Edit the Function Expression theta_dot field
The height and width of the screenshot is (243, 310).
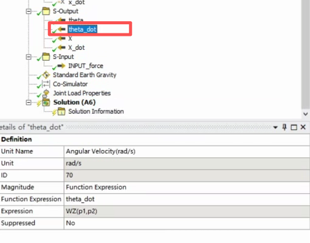187,199
